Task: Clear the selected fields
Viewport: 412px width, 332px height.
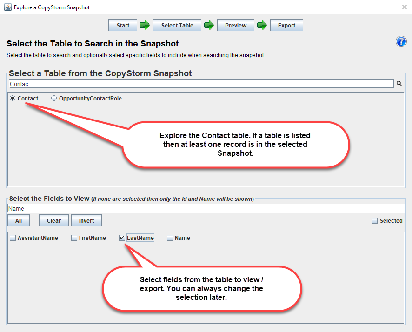Action: 54,220
